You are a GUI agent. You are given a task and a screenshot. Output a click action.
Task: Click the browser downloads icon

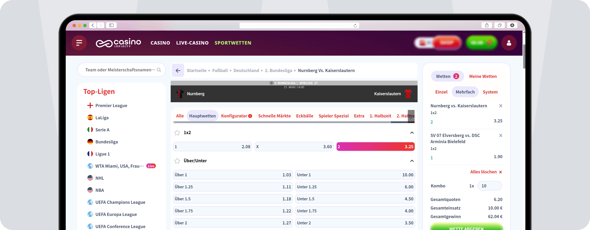[x=512, y=25]
